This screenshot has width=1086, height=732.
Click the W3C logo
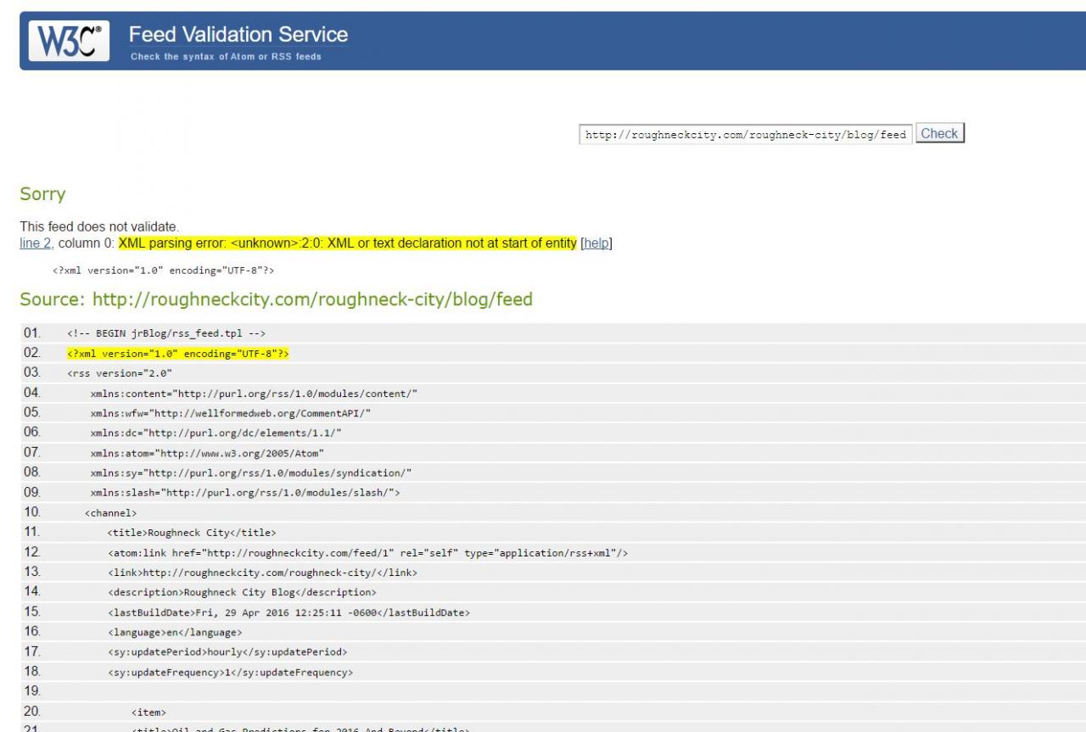pos(69,42)
